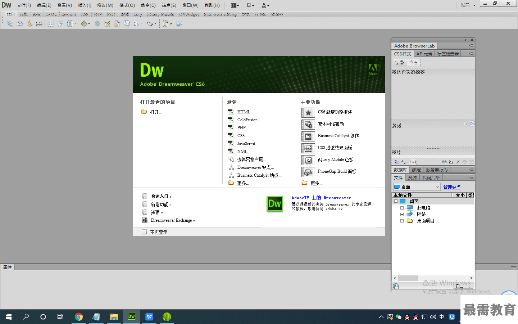
Task: Tick the 不再显示 checkbox
Action: tap(144, 232)
